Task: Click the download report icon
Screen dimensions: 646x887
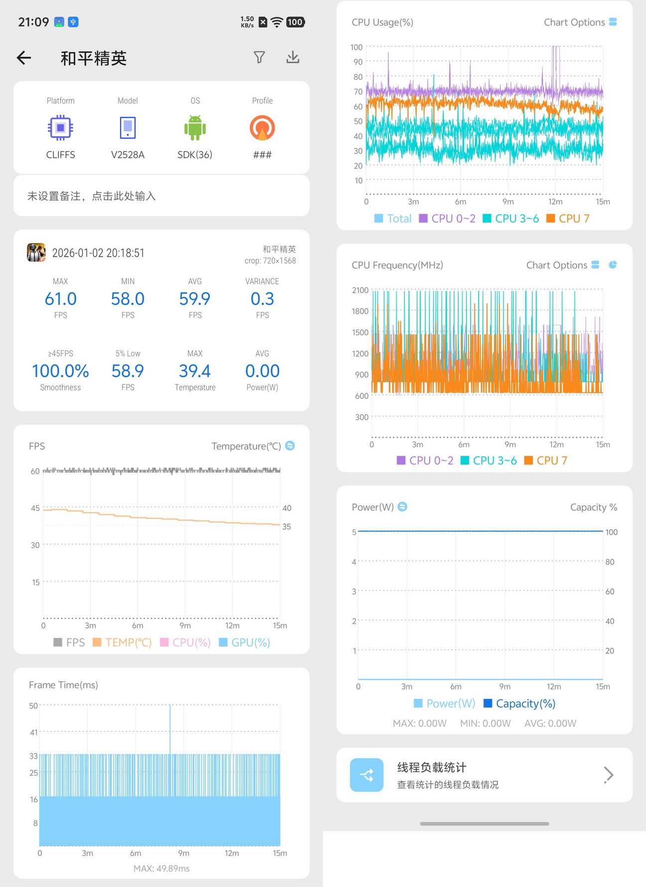Action: (293, 57)
